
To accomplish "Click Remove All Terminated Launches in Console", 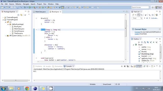I will click(128, 66).
